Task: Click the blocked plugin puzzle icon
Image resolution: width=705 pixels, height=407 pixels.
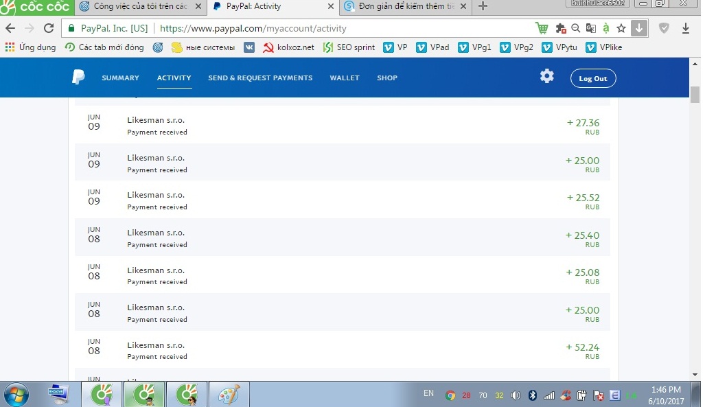Action: [x=561, y=28]
